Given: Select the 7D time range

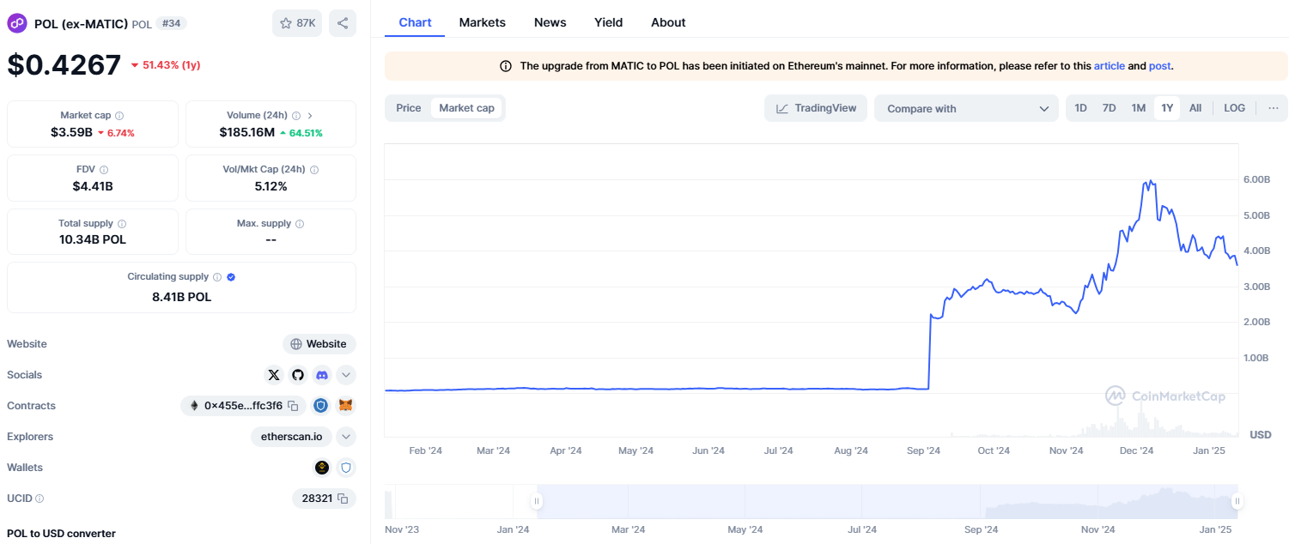Looking at the screenshot, I should 1110,108.
